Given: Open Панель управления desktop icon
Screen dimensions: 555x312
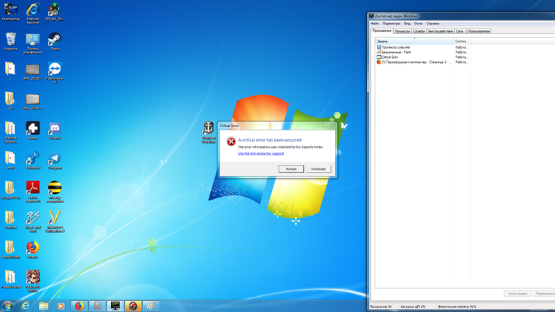Looking at the screenshot, I should coord(33,44).
